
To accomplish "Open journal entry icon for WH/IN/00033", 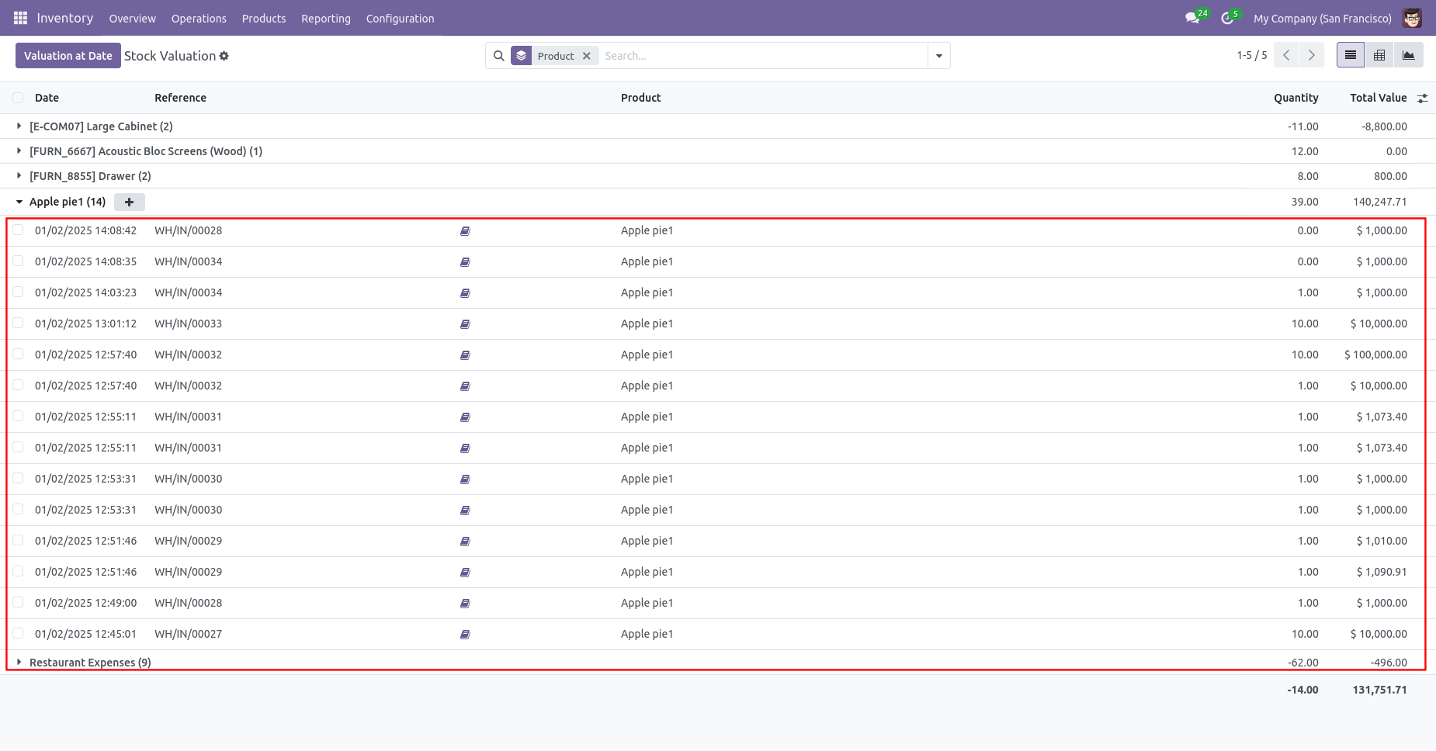I will pos(465,324).
